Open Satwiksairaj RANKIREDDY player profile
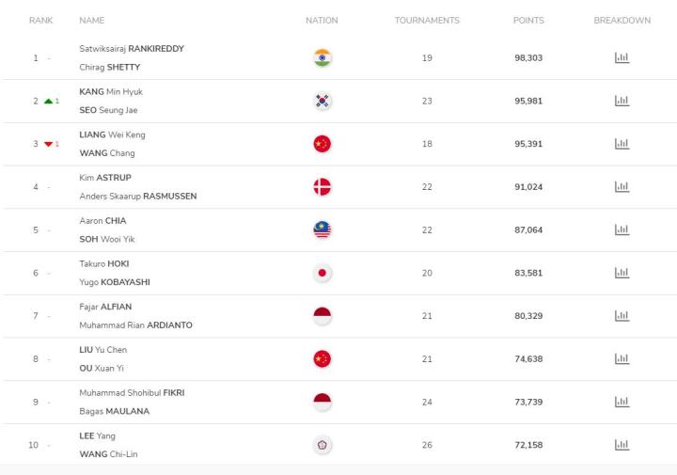 pos(132,49)
